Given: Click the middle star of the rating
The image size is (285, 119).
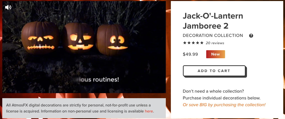Looking at the screenshot, I should 193,43.
